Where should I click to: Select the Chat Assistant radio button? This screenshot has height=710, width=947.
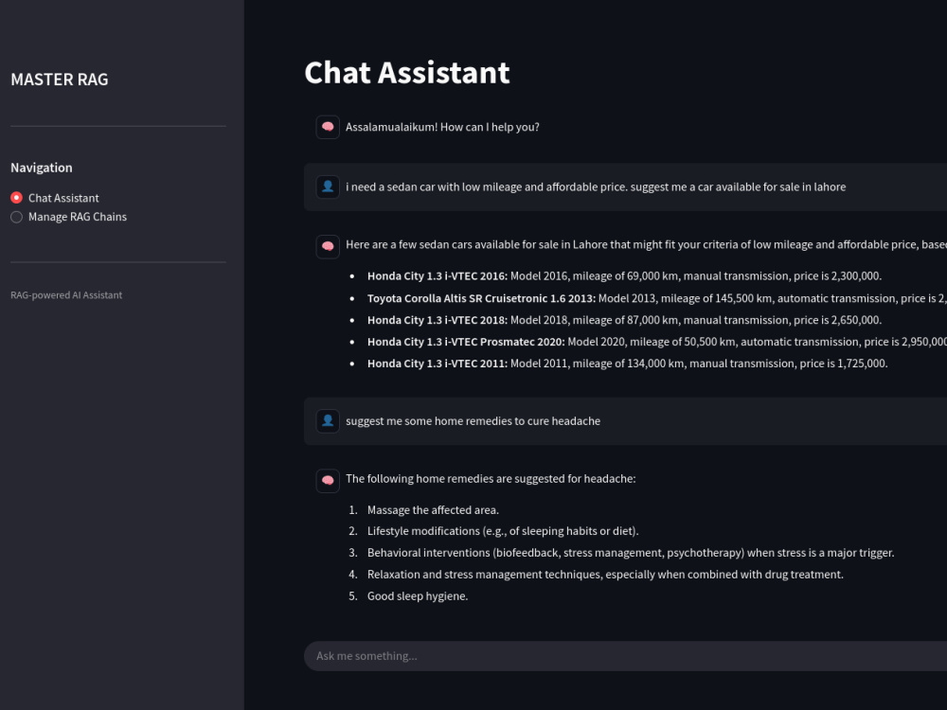pos(15,197)
